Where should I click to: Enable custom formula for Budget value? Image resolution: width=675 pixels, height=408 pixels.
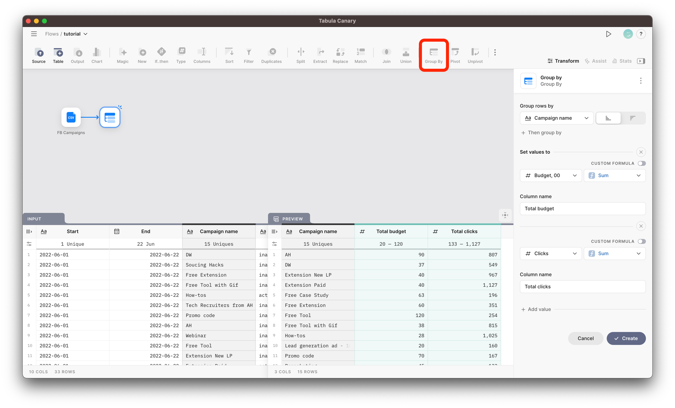click(641, 163)
